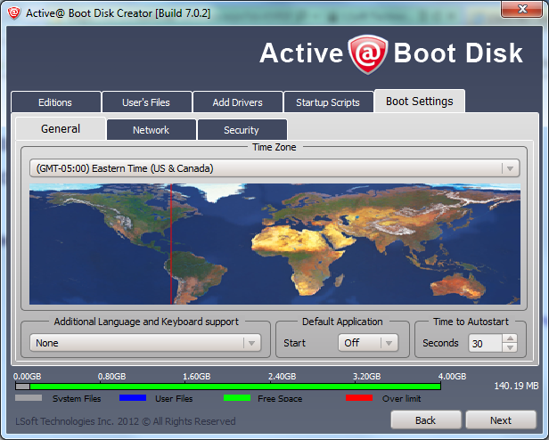Click the disk usage capacity bar
The width and height of the screenshot is (549, 440).
[x=228, y=387]
